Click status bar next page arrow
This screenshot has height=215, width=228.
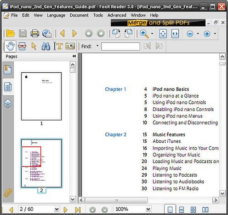click(x=65, y=210)
